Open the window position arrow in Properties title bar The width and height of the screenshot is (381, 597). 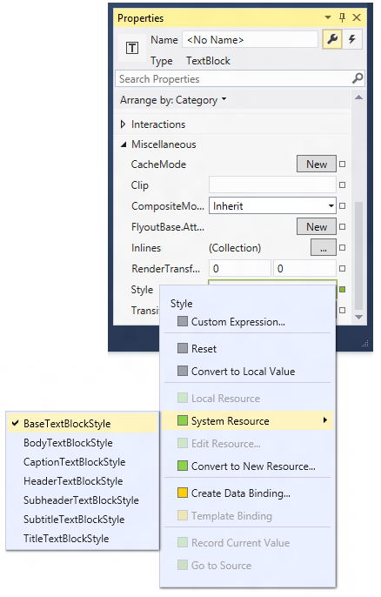pyautogui.click(x=328, y=17)
